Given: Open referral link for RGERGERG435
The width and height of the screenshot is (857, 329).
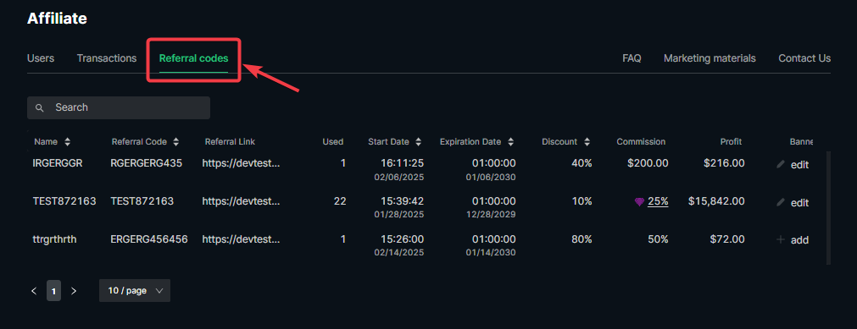Looking at the screenshot, I should (x=241, y=163).
